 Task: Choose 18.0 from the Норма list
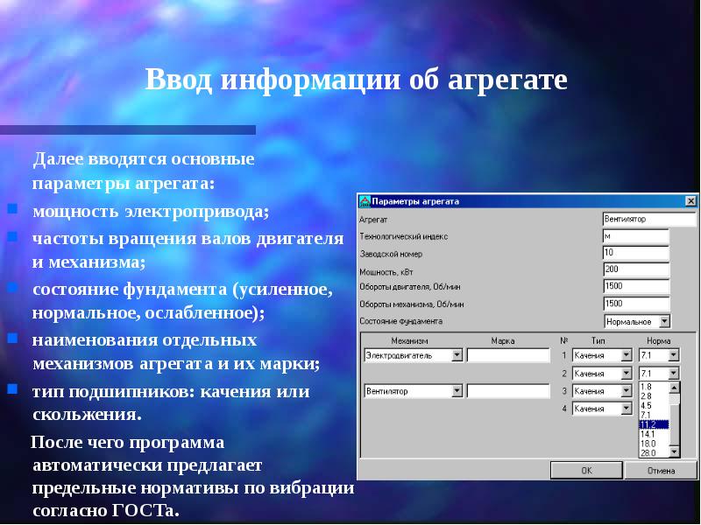[x=653, y=443]
